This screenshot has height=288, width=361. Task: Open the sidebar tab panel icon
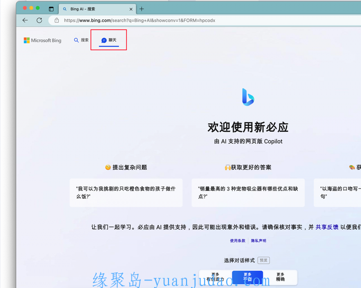51,9
